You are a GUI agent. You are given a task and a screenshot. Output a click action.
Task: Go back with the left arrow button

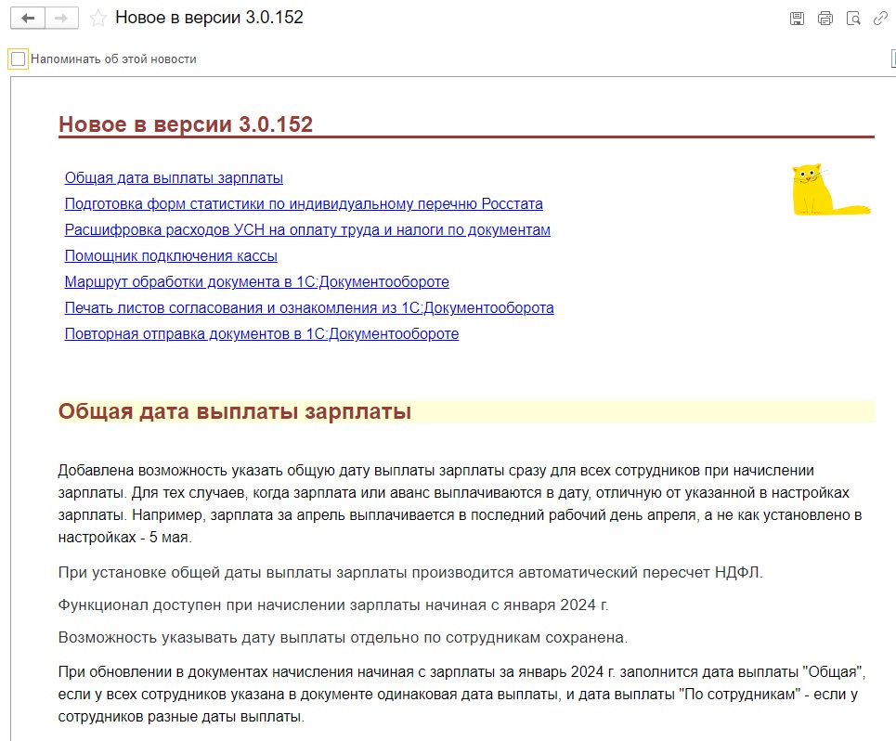(x=28, y=19)
